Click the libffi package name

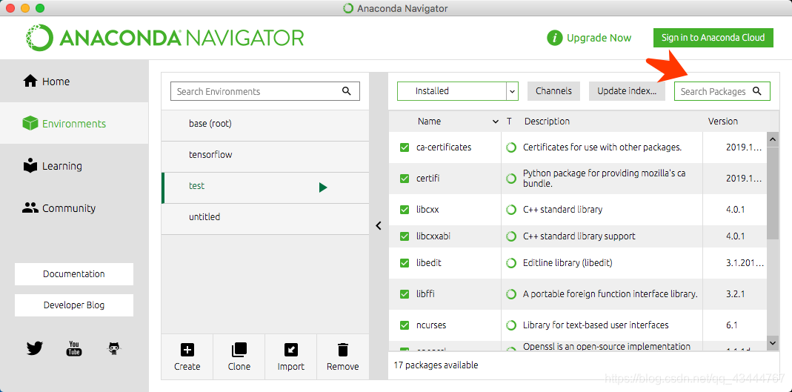click(x=425, y=294)
